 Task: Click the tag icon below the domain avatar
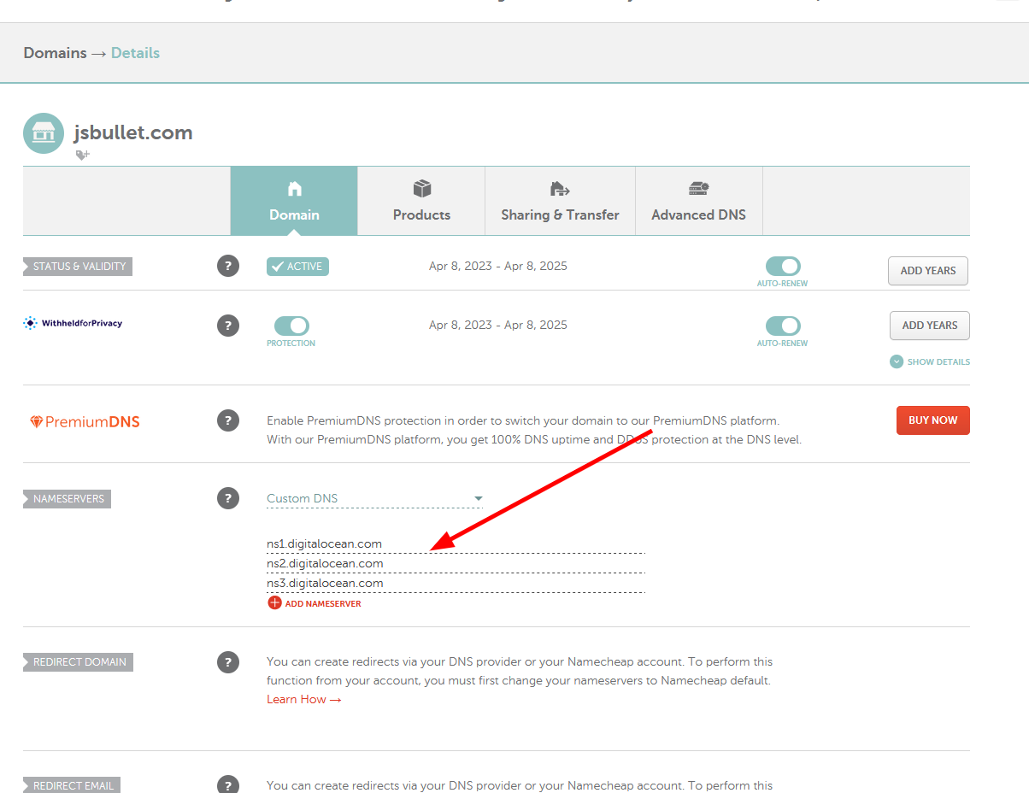82,155
